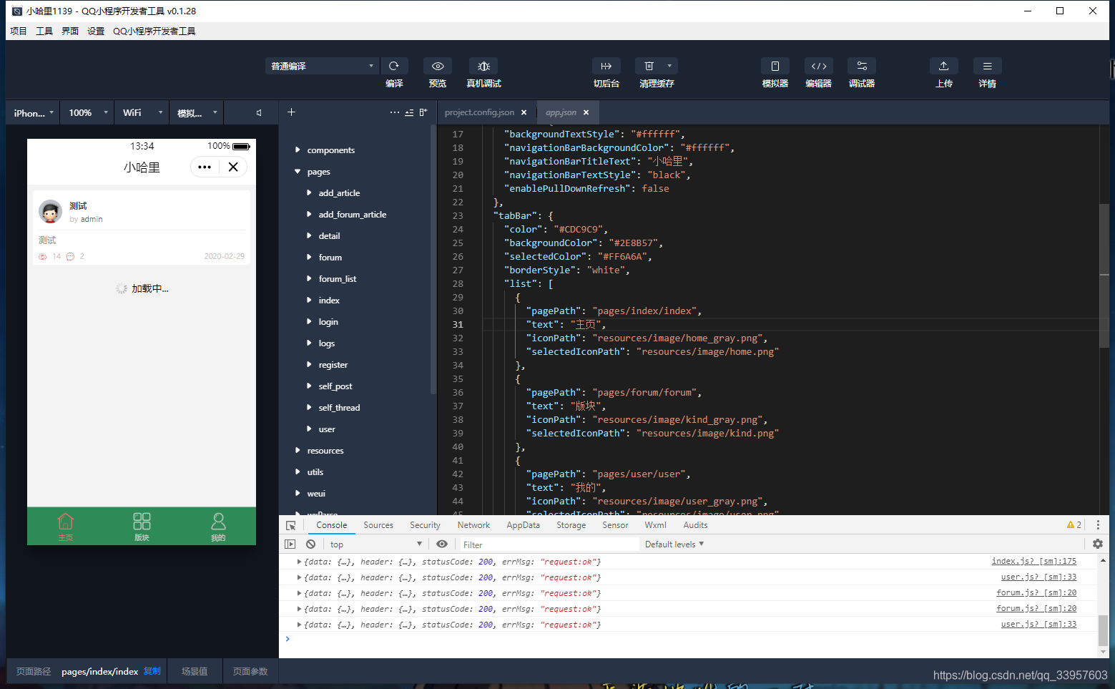Screen dimensions: 1115x689
Task: Open the compile mode dropdown (普通编译)
Action: point(322,66)
